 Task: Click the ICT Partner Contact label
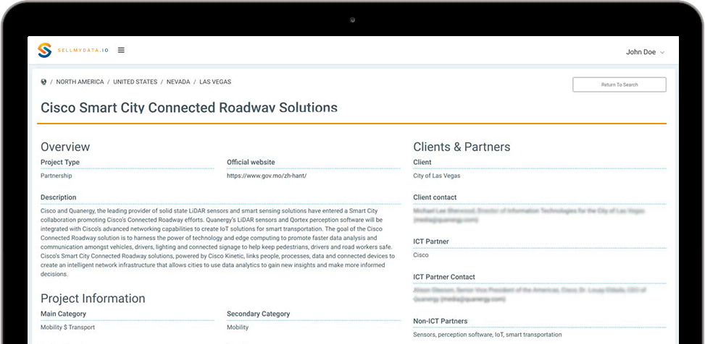tap(444, 278)
